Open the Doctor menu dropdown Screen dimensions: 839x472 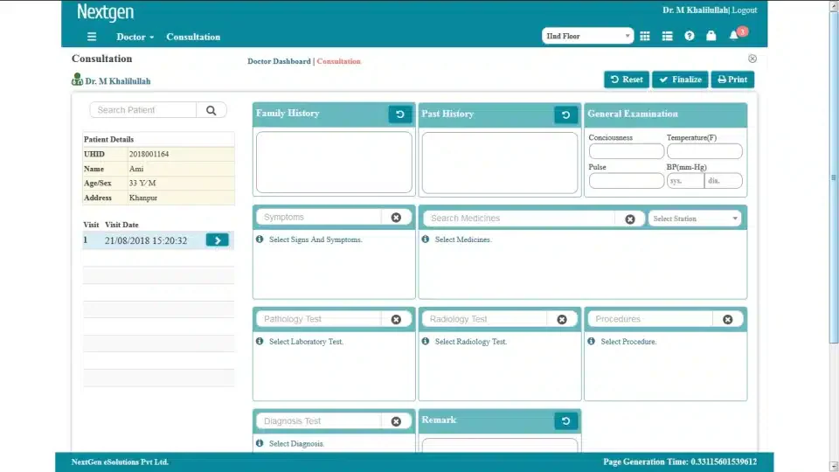pyautogui.click(x=135, y=37)
